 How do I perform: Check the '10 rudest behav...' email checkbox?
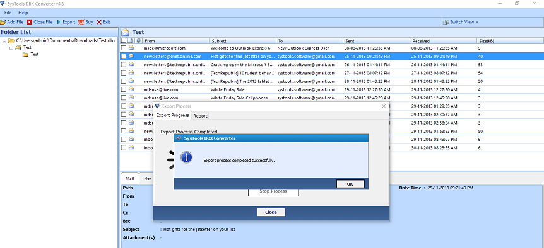123,72
